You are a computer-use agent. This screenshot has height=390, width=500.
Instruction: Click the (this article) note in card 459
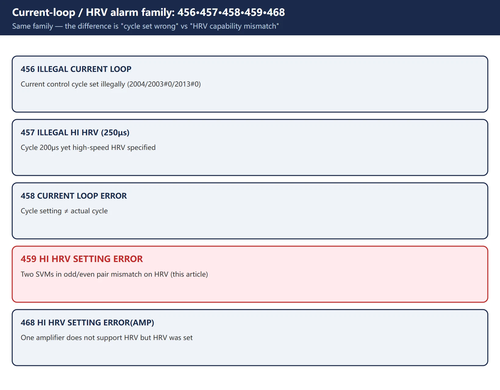(189, 274)
